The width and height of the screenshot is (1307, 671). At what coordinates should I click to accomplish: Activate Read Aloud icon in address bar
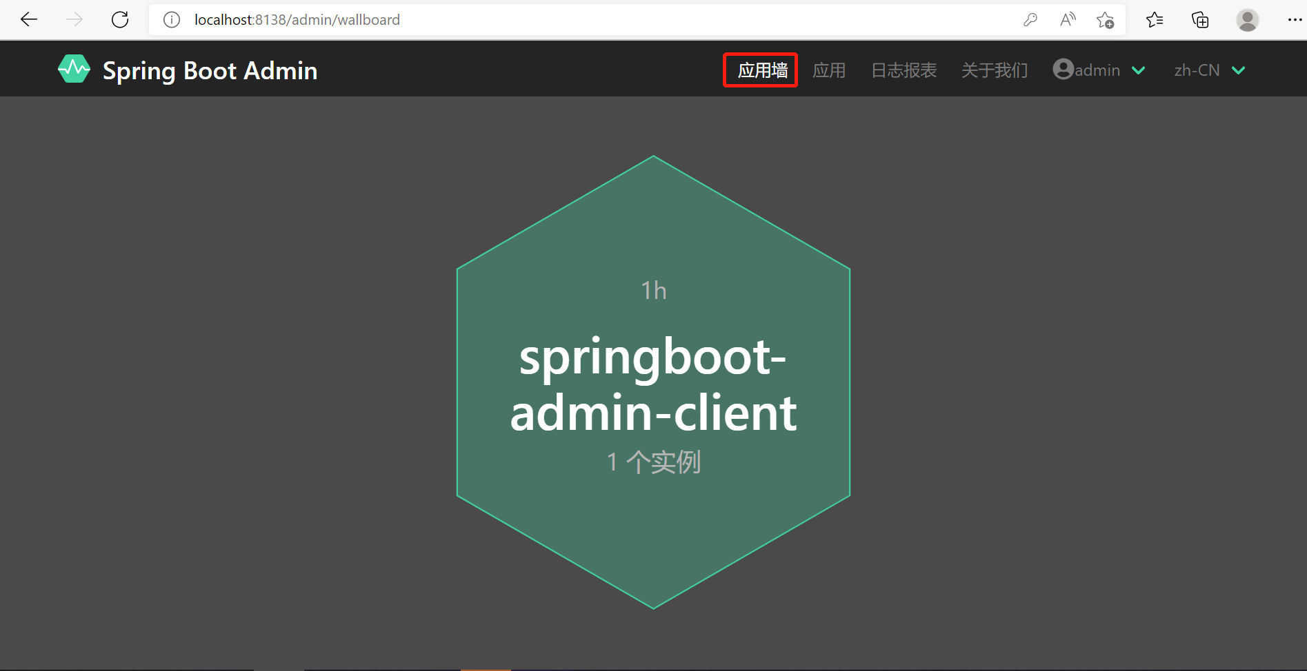1068,20
